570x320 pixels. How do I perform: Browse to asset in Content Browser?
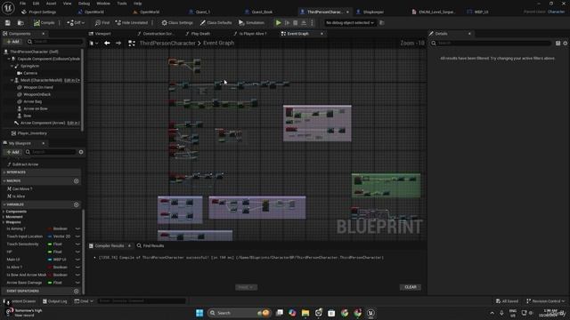pyautogui.click(x=20, y=23)
